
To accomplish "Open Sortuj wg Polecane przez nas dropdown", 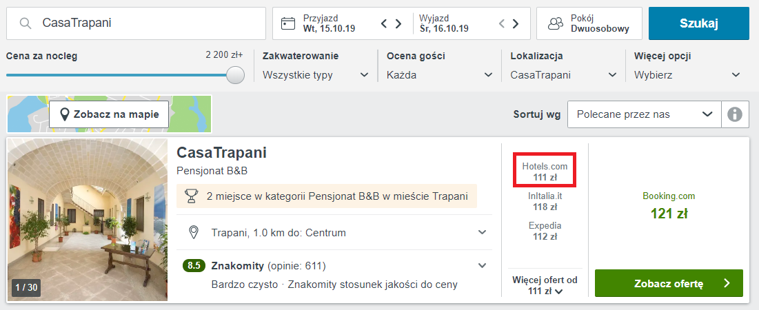I will pos(645,114).
